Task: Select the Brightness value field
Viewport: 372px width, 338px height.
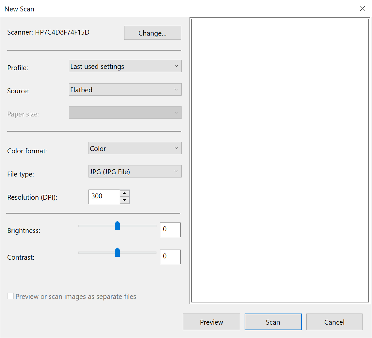Action: coord(170,230)
